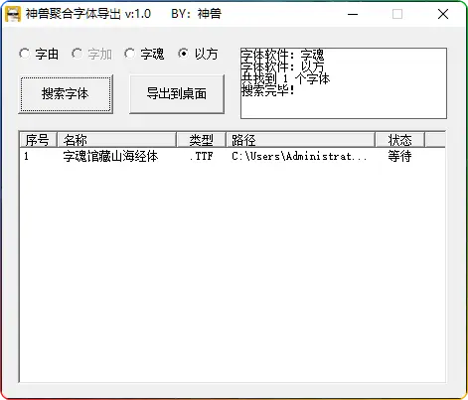
Task: Sort by the 序号 column header
Action: 38,140
